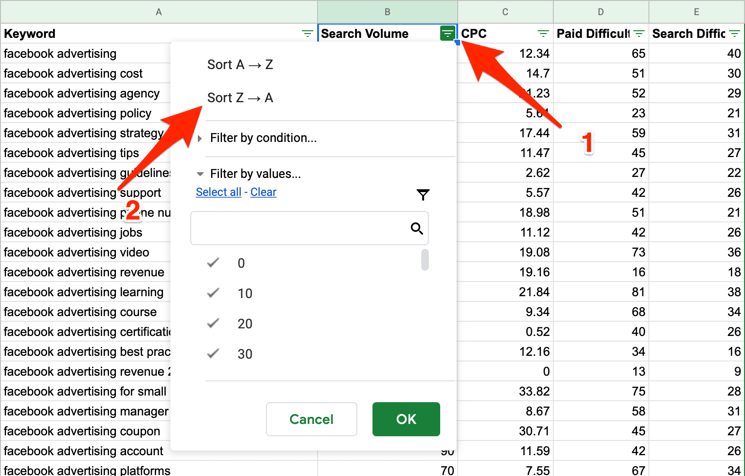Click cell 'facebook advertising coupon'
The height and width of the screenshot is (476, 745).
point(86,431)
